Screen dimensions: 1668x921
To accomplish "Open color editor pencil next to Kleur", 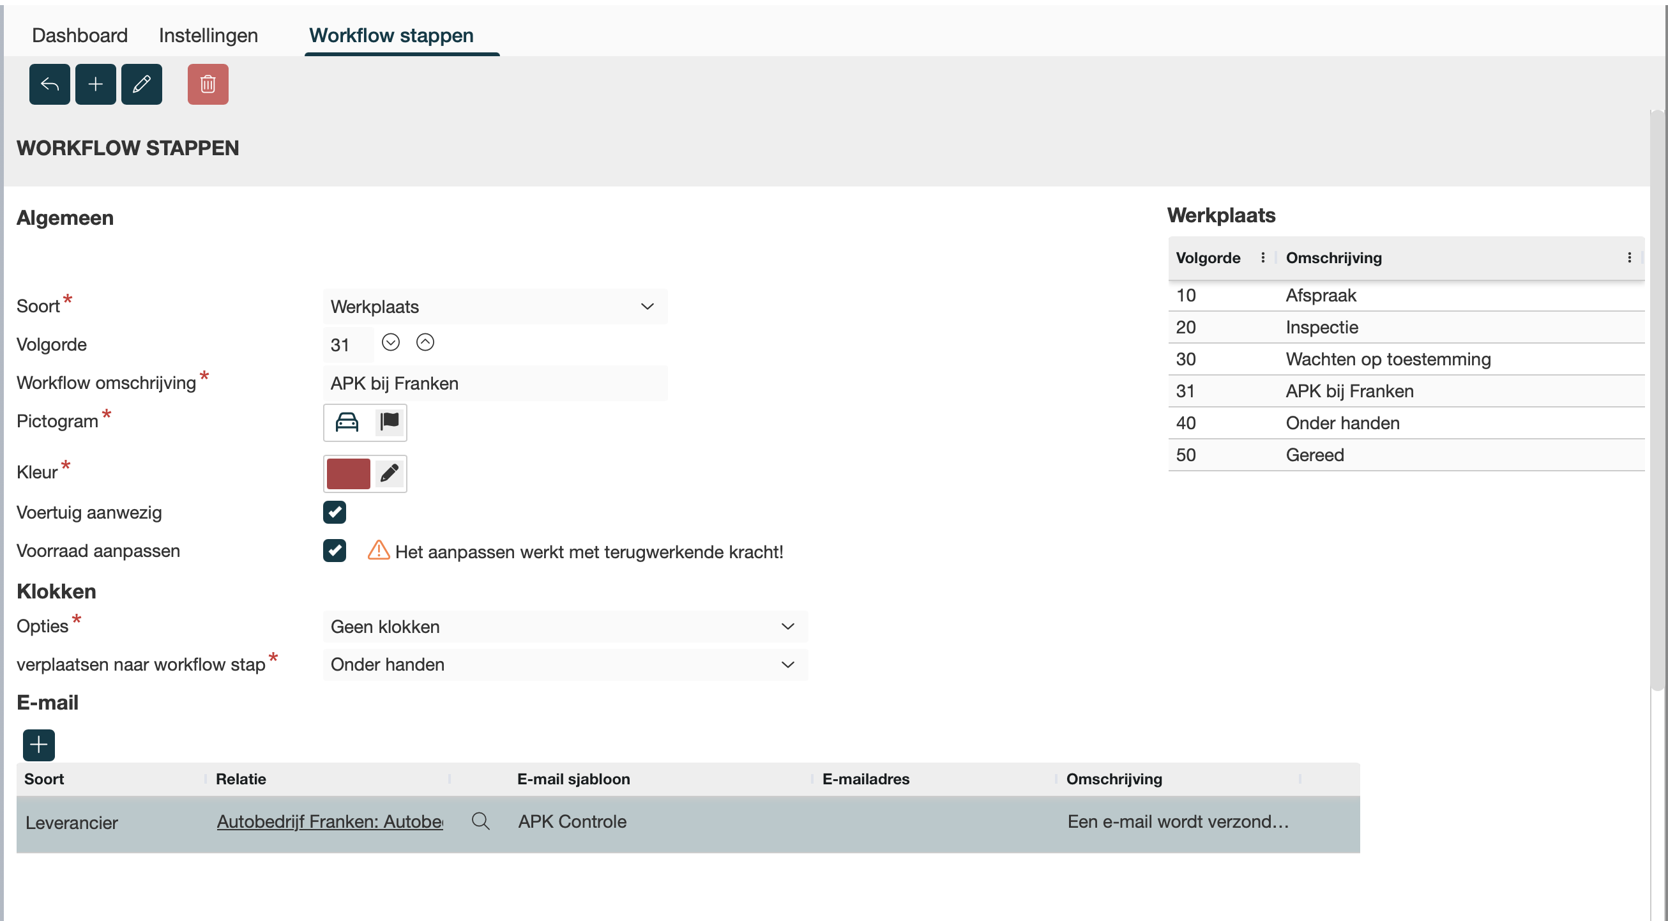I will (x=389, y=473).
